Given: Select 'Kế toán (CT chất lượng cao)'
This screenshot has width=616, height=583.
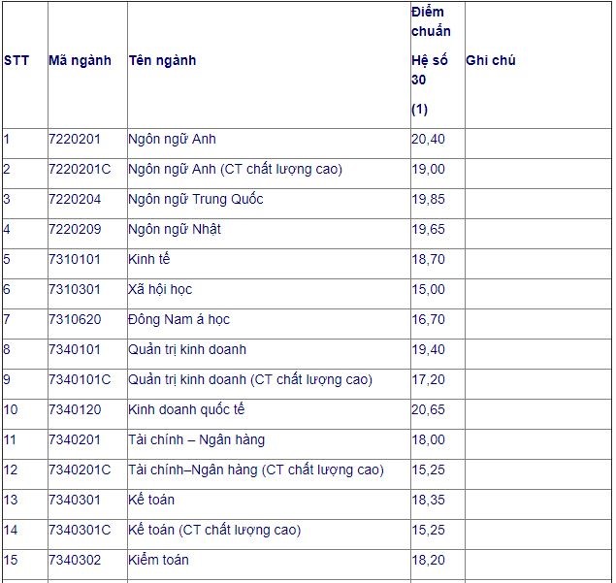Looking at the screenshot, I should click(x=214, y=530).
